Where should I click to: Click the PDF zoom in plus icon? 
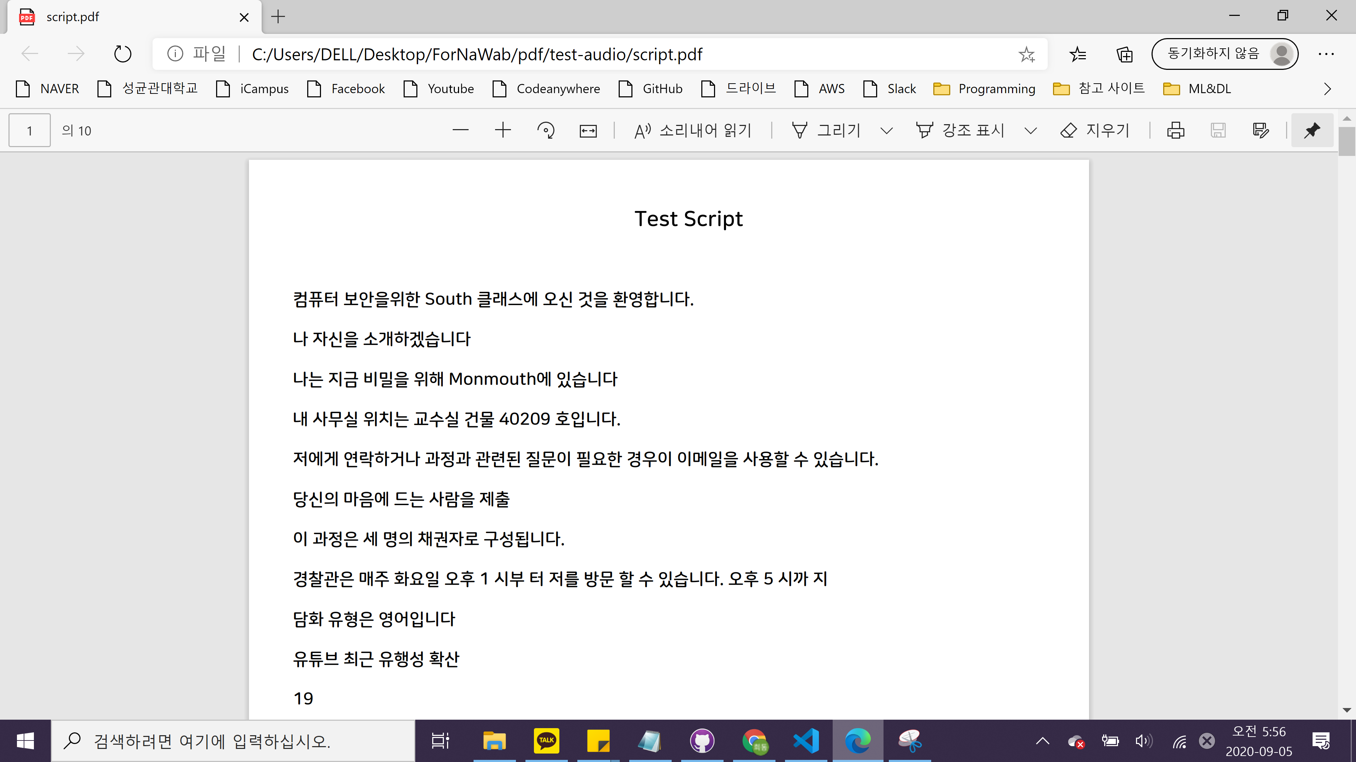click(x=503, y=130)
